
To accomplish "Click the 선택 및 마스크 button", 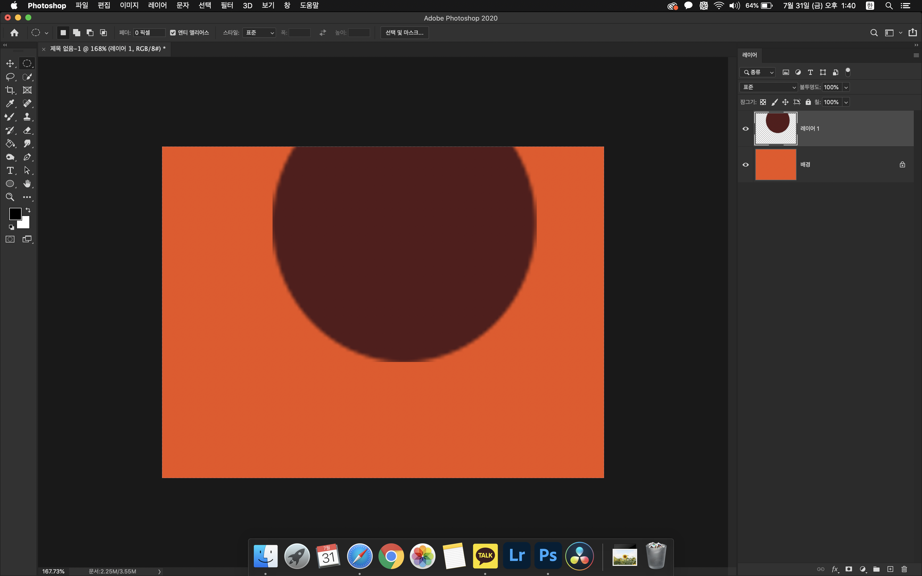I will [404, 33].
